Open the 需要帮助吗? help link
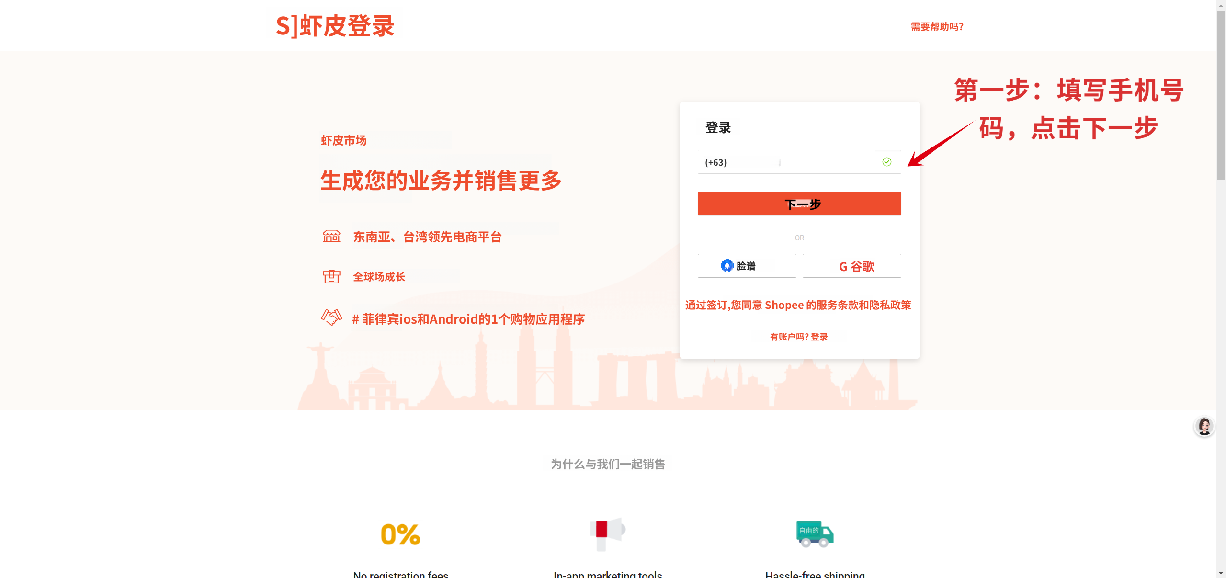Image resolution: width=1226 pixels, height=578 pixels. (x=937, y=27)
